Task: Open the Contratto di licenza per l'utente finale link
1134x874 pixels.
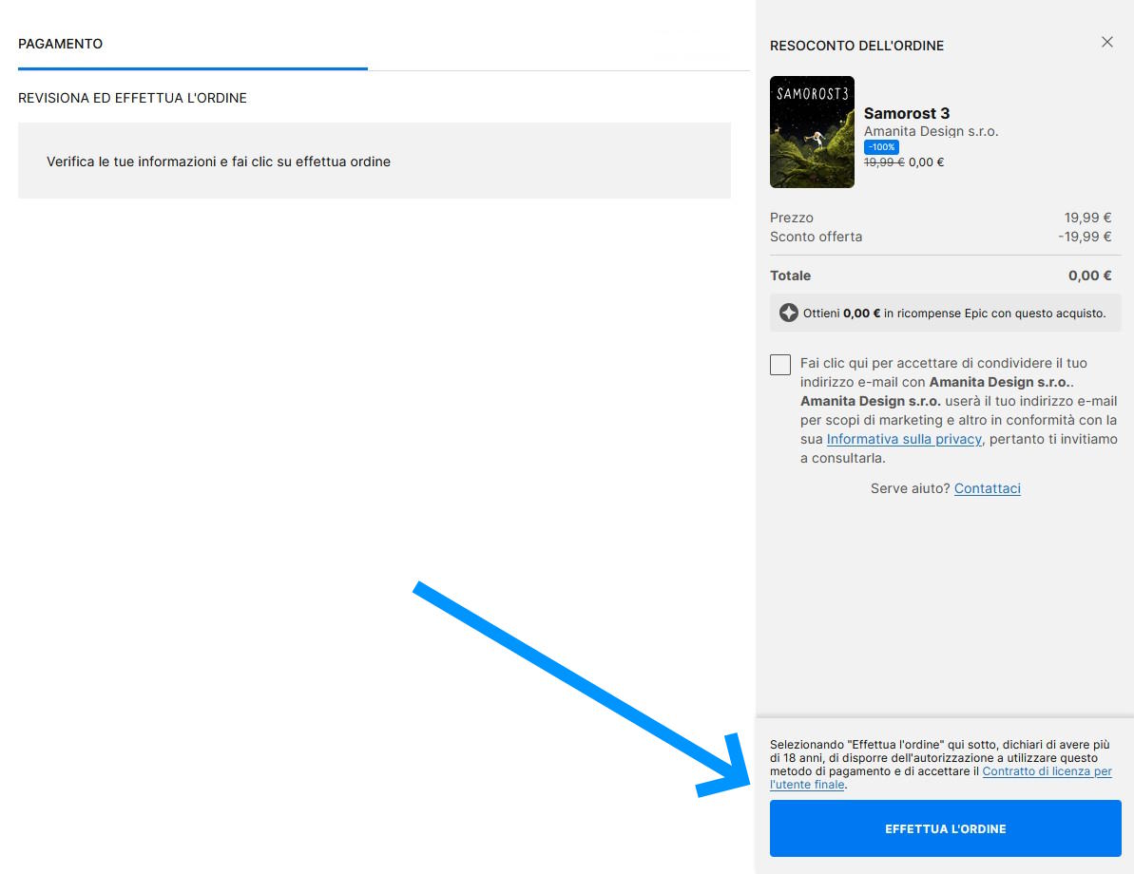Action: point(1046,771)
